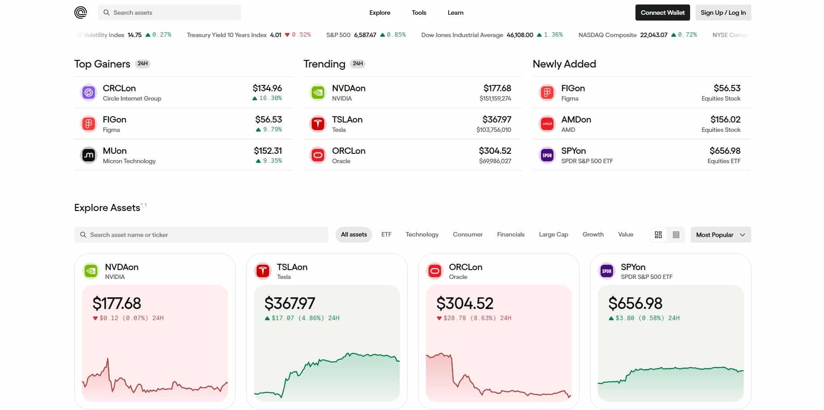
Task: Click S&P 500 index in ticker bar
Action: [366, 35]
